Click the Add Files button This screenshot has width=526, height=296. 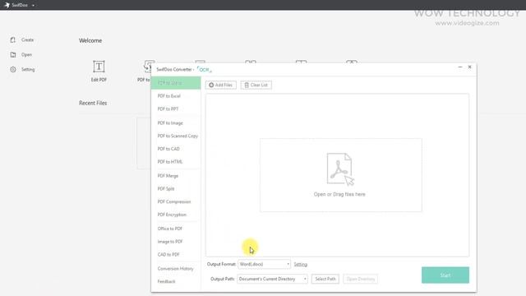point(221,85)
